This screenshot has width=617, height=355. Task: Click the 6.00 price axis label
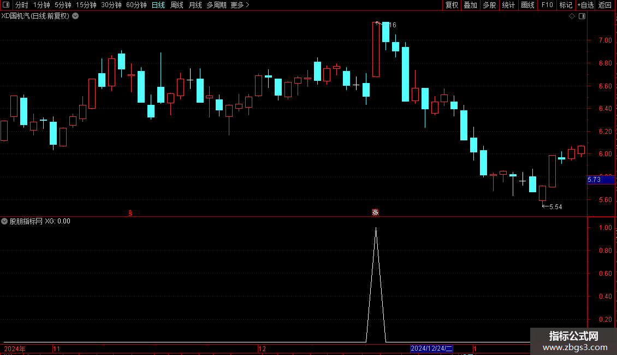pyautogui.click(x=605, y=154)
